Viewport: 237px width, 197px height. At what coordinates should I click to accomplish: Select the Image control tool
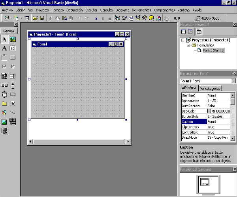point(4,122)
